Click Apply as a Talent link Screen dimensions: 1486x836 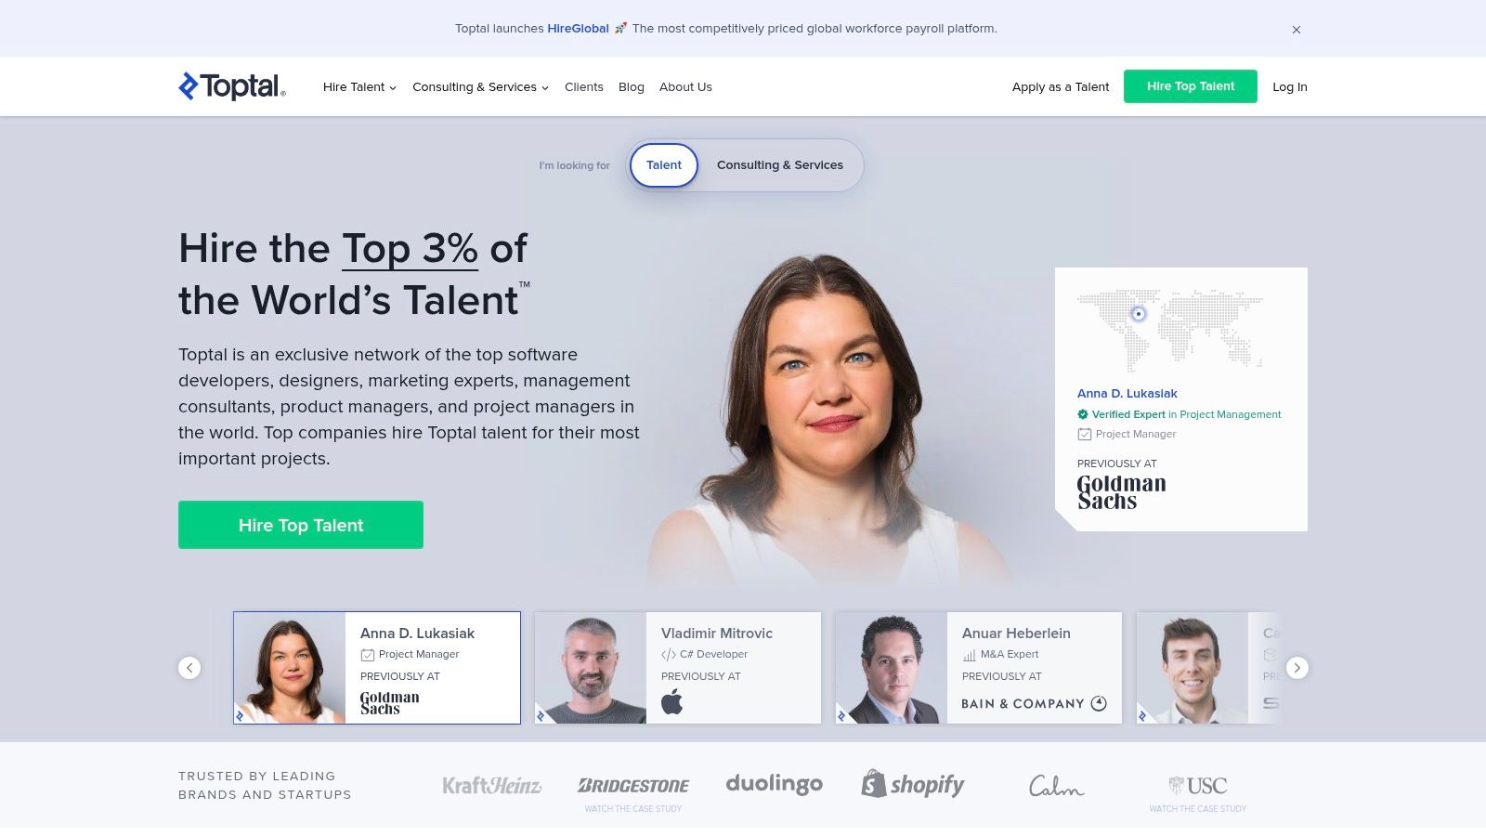(1061, 87)
